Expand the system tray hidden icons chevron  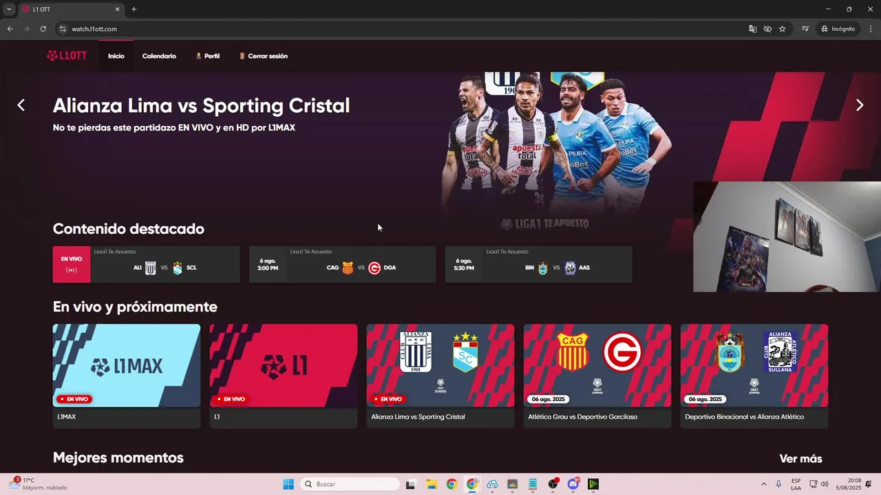pyautogui.click(x=763, y=484)
